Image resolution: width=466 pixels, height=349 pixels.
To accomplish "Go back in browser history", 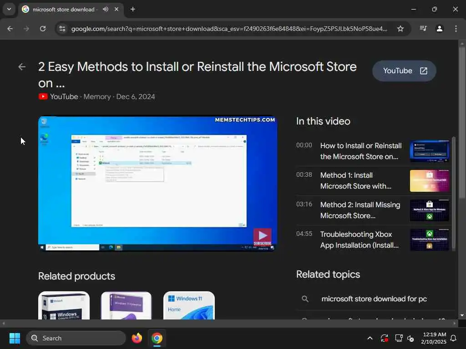I will coord(10,29).
